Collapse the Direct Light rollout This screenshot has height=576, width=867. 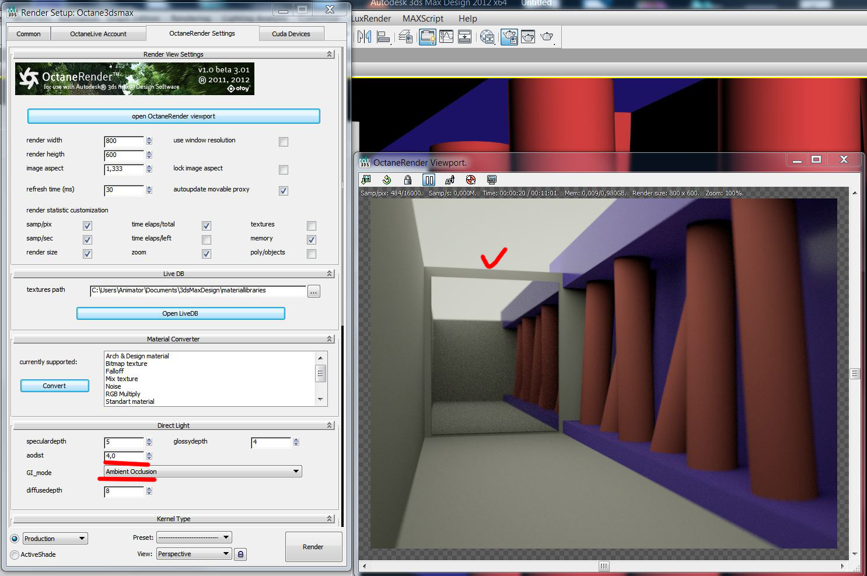click(x=173, y=425)
